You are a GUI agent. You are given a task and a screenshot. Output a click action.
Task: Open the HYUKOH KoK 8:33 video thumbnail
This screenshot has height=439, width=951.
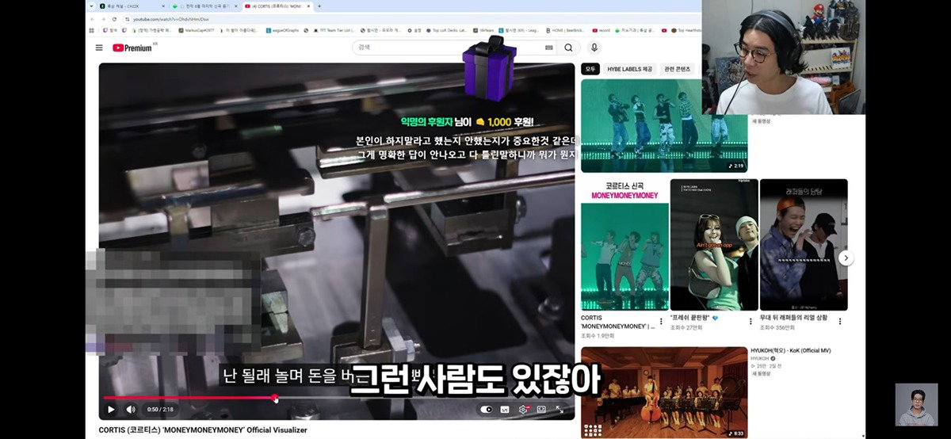point(664,393)
